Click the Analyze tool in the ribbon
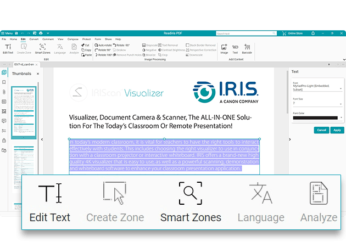The image size is (346, 247). 74,49
